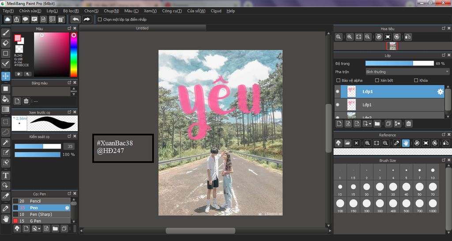
Task: Choose brush size 12 preset
Action: point(340,189)
